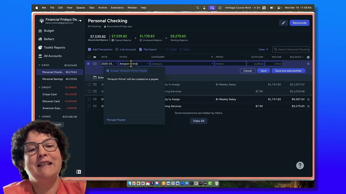The width and height of the screenshot is (346, 194).
Task: Click Save and add another
Action: tap(288, 71)
